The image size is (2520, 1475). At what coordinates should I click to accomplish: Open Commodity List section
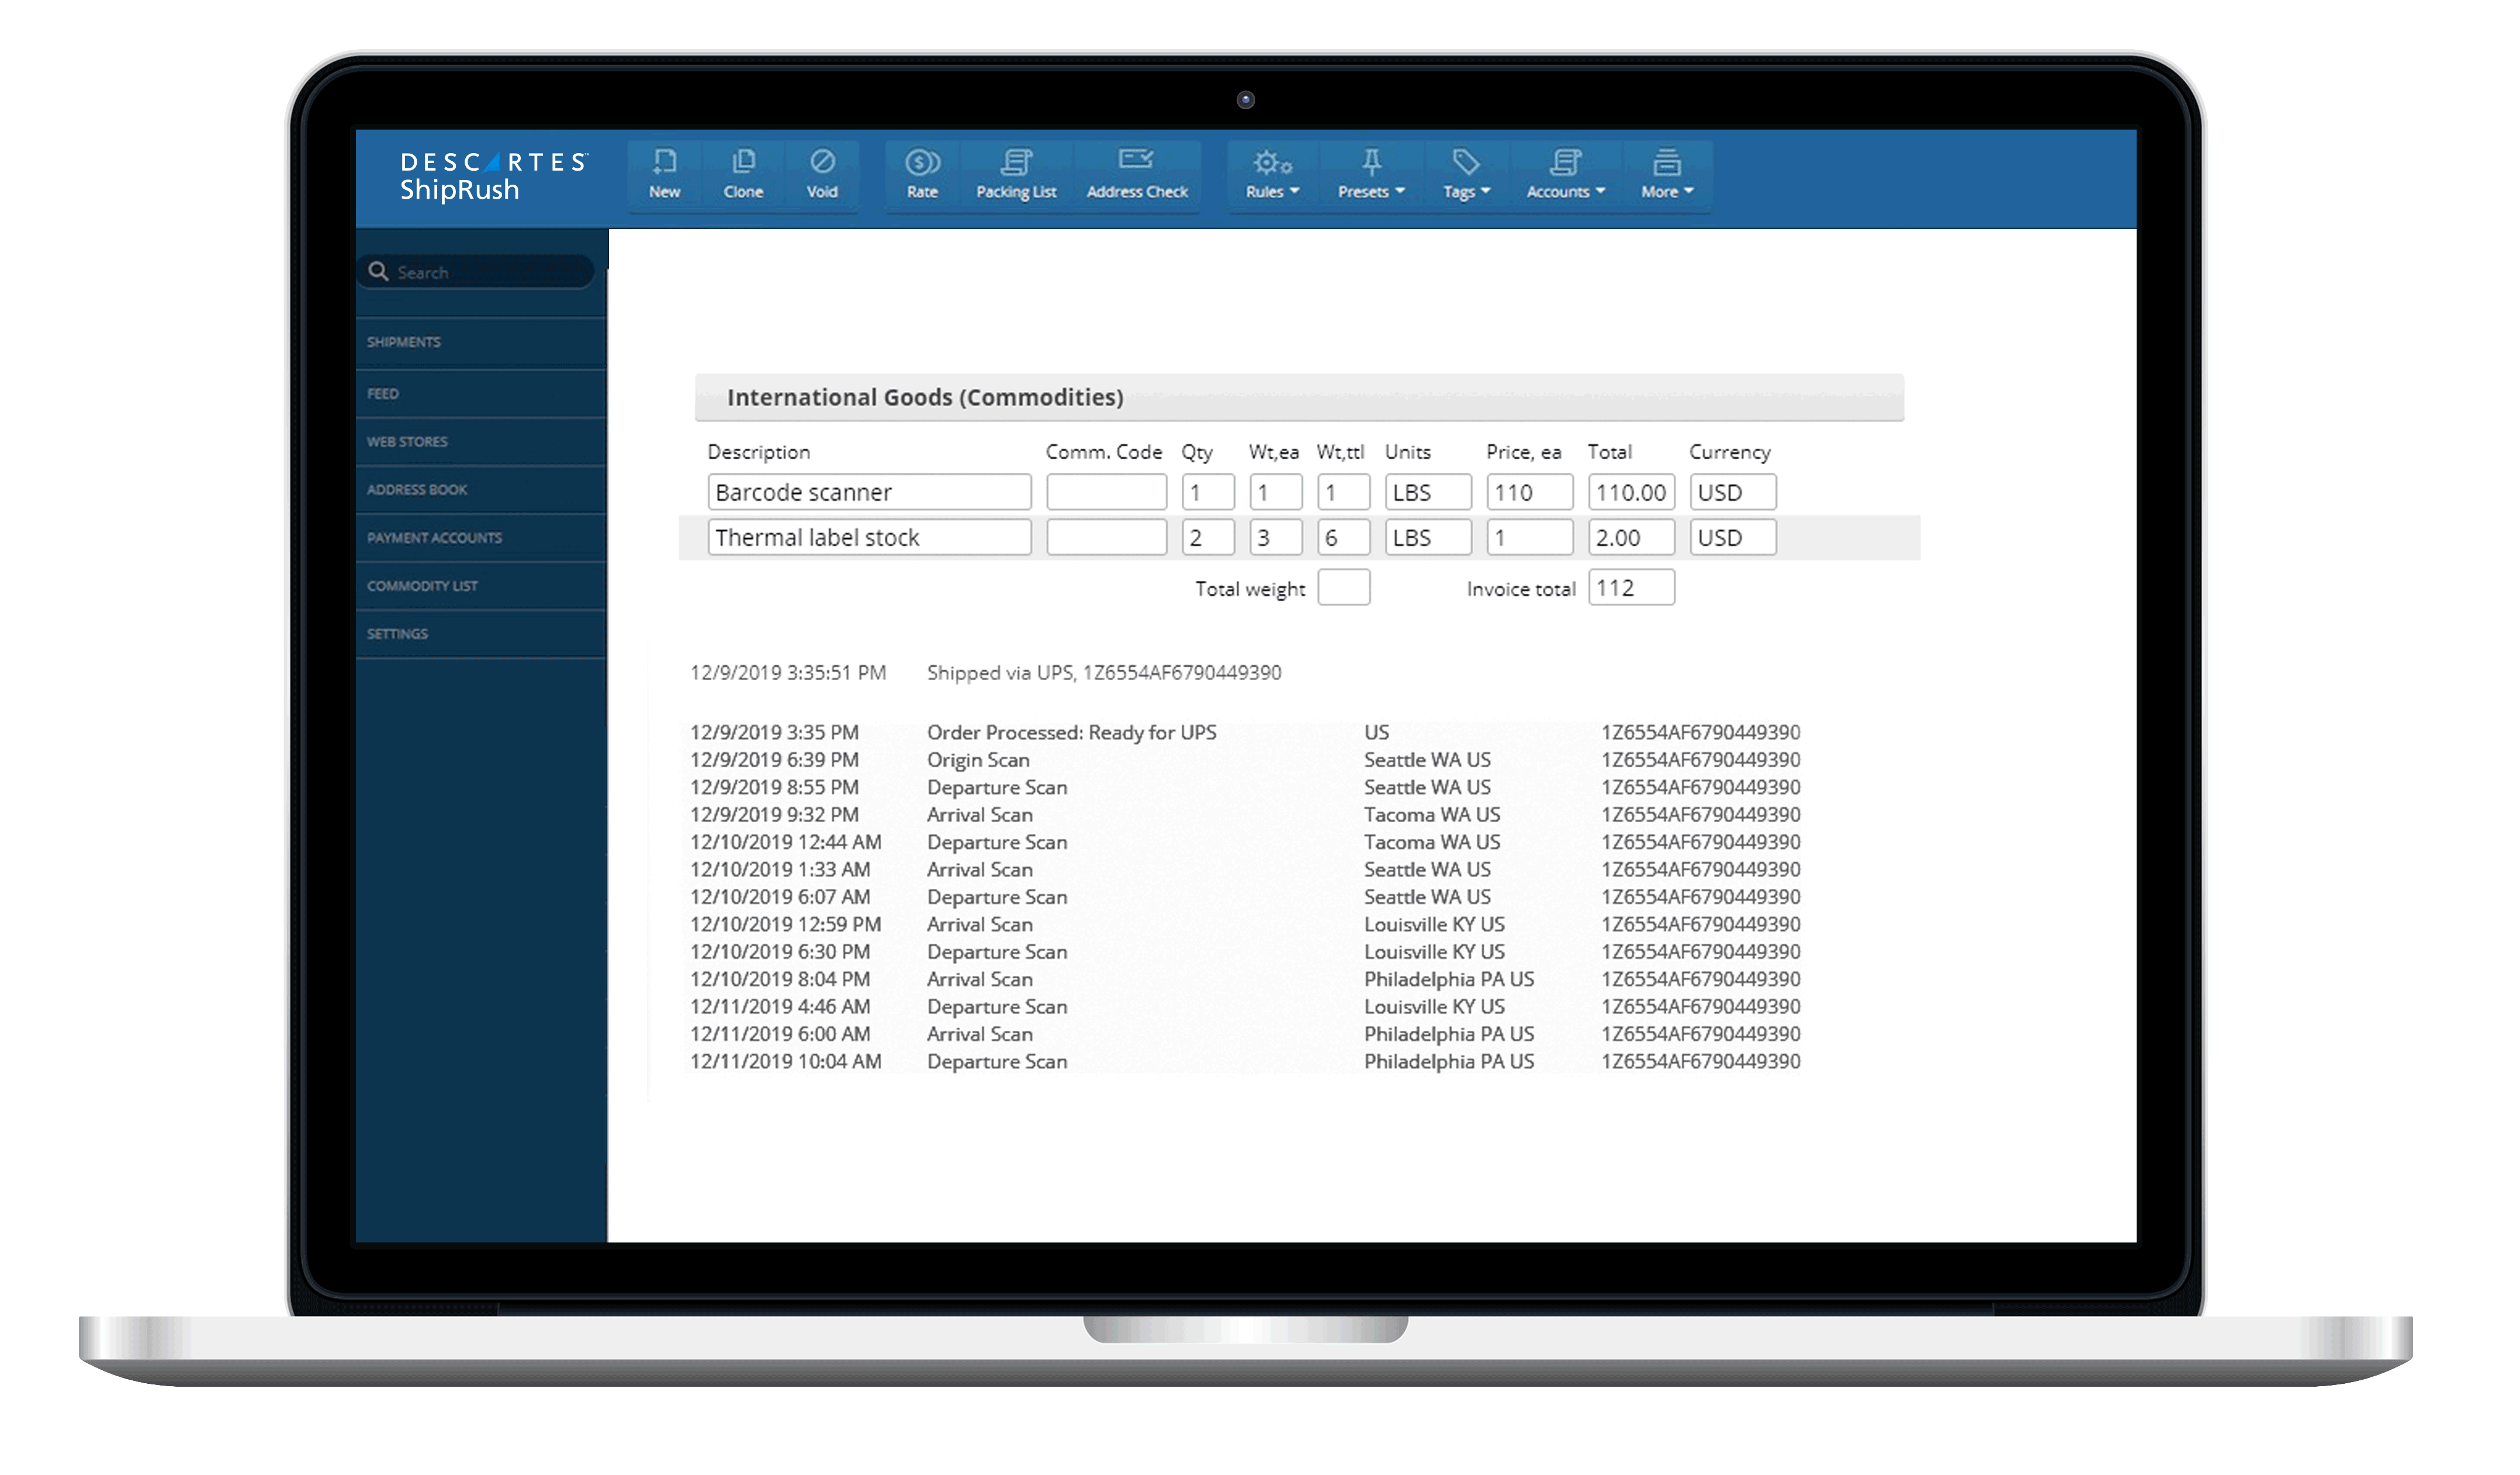tap(481, 586)
